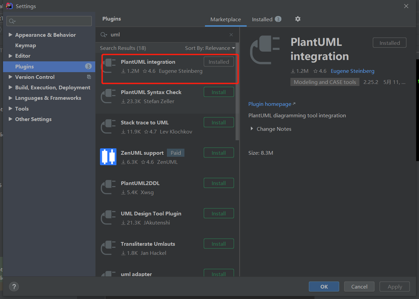This screenshot has width=419, height=299.
Task: Install the PlantUML2DDL plugin
Action: [219, 183]
